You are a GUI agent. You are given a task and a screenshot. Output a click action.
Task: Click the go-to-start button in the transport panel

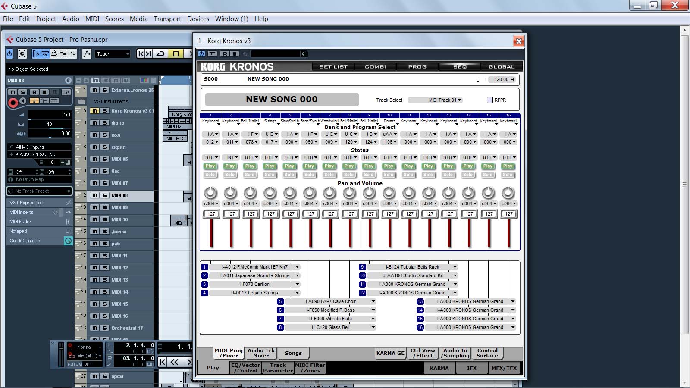(163, 362)
